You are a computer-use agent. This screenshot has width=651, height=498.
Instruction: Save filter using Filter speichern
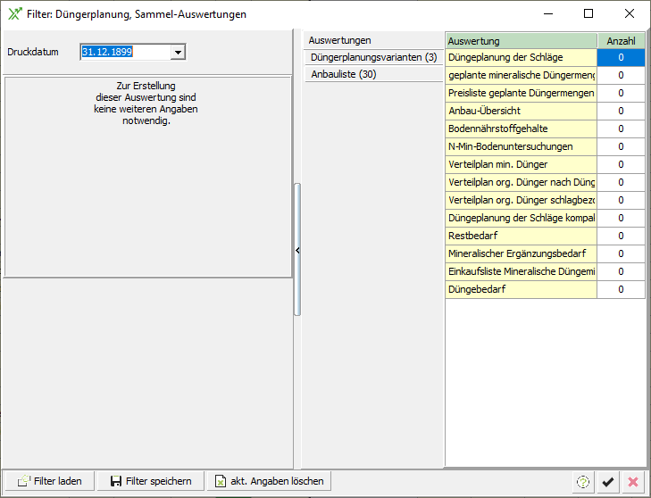tap(151, 481)
